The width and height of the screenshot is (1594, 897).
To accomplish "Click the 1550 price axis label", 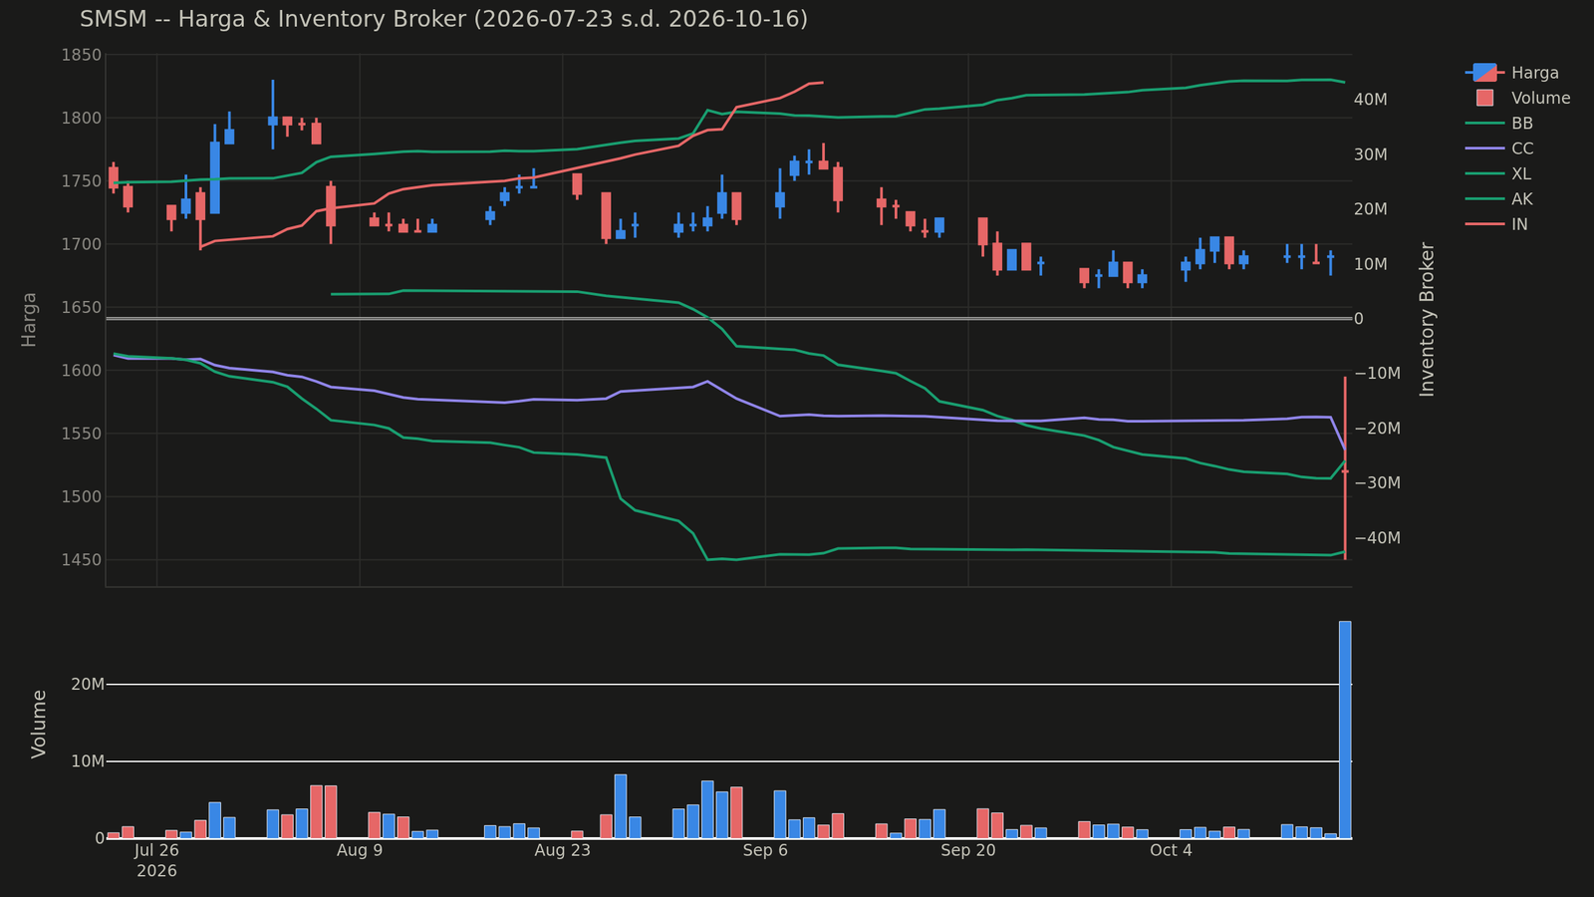I will click(82, 434).
